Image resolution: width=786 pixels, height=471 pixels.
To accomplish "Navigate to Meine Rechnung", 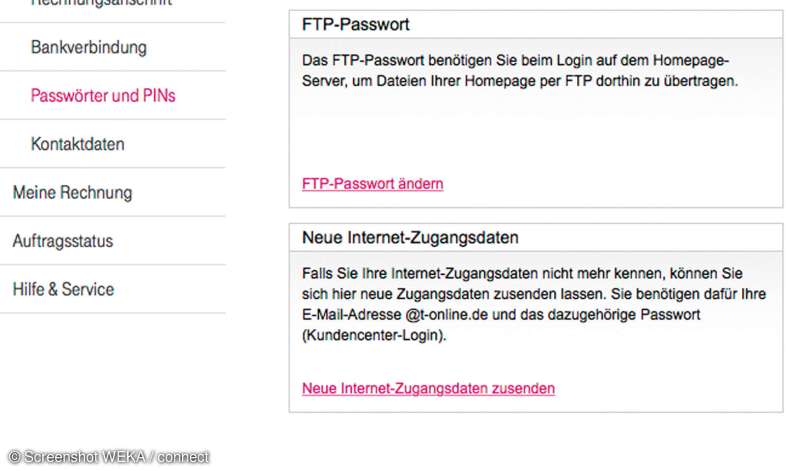I will 72,192.
